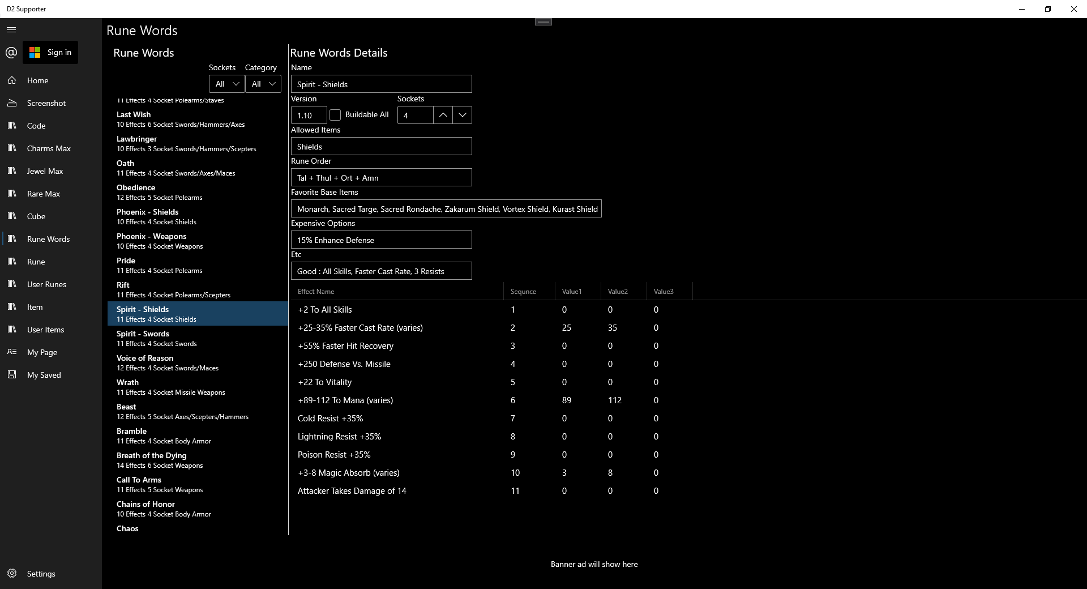
Task: Toggle the Buildable All checkbox
Action: coord(335,115)
